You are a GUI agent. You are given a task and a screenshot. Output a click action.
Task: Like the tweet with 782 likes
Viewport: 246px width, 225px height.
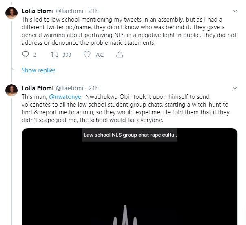click(x=87, y=55)
